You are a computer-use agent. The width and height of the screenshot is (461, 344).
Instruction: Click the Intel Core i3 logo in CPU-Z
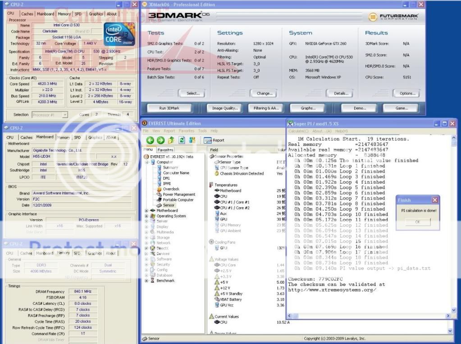pyautogui.click(x=119, y=34)
